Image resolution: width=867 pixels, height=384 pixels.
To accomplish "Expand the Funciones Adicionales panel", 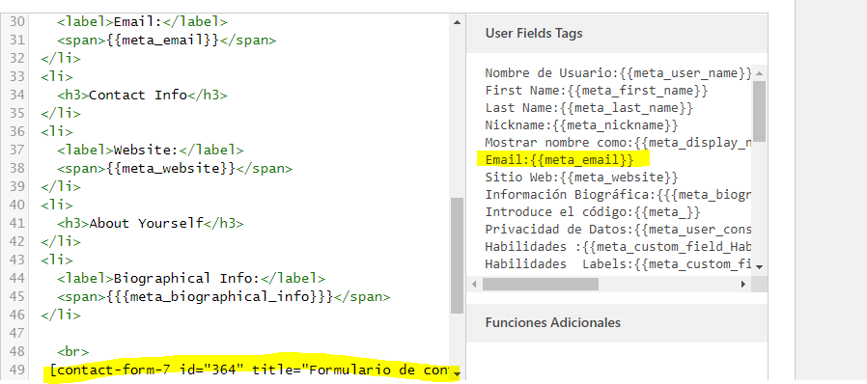I will click(x=617, y=322).
